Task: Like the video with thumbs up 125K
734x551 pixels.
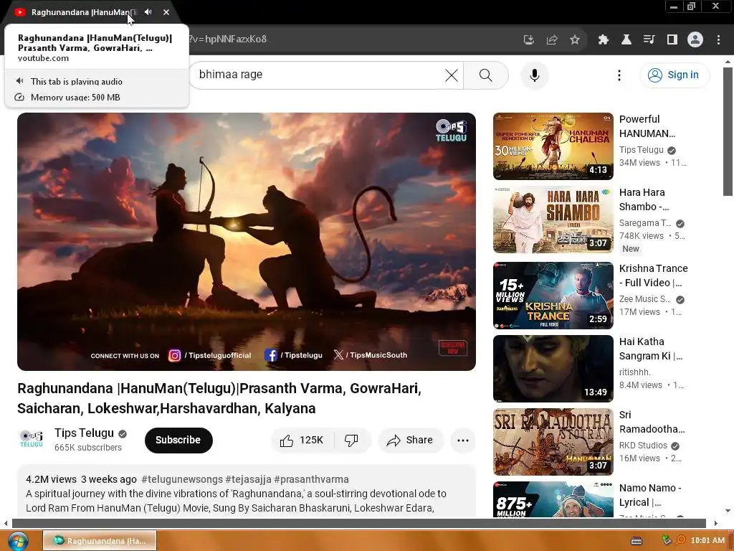Action: tap(302, 440)
